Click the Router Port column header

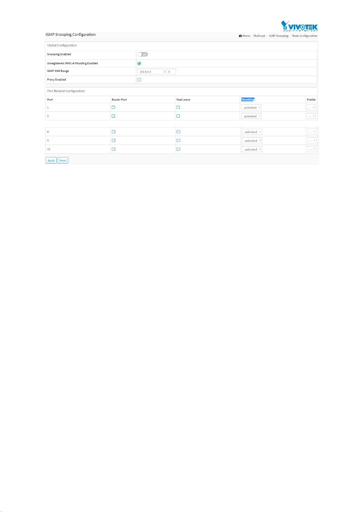[x=119, y=100]
